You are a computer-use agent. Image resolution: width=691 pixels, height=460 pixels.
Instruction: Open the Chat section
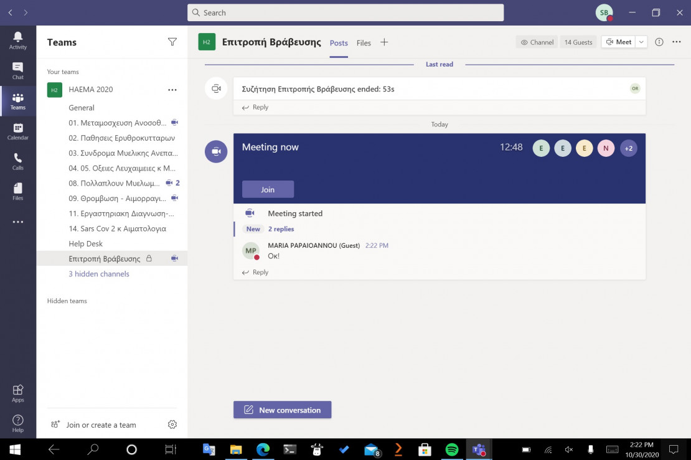(x=17, y=71)
